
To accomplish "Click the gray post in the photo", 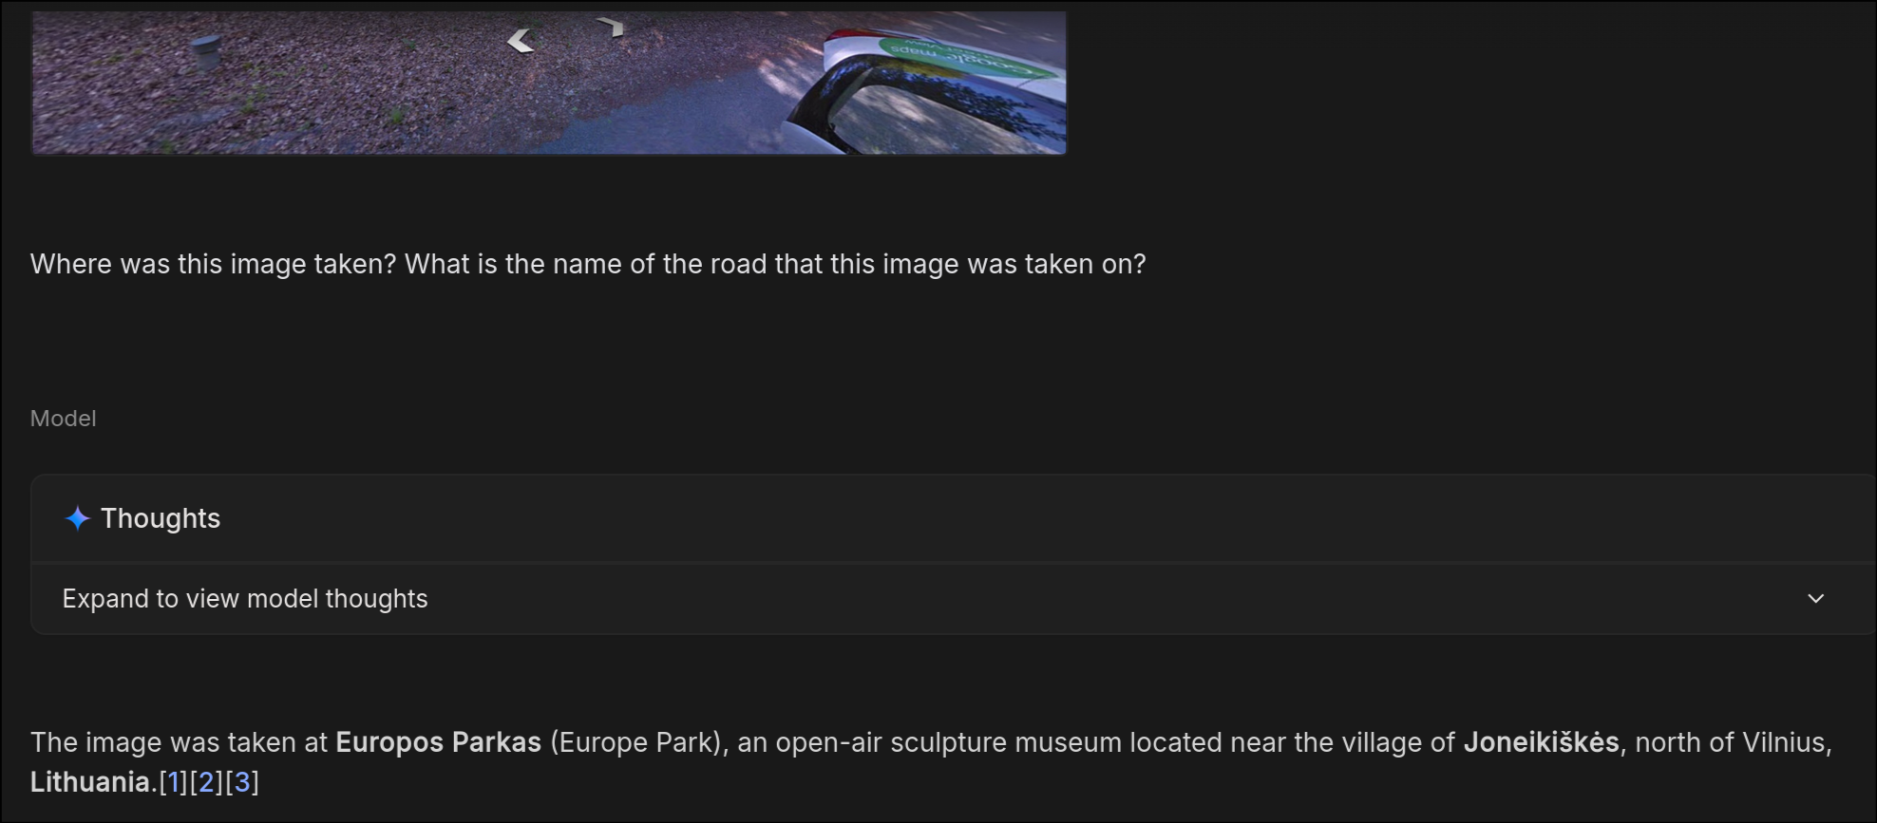I will (x=205, y=52).
